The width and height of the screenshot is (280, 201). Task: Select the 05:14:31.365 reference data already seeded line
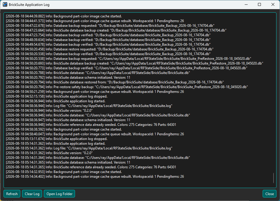coord(91,167)
